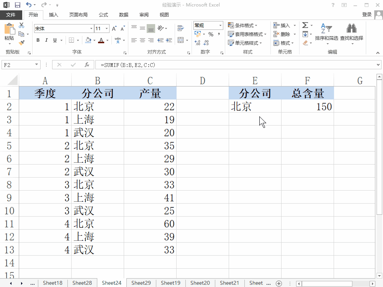Select cell F2 containing 150

[307, 106]
